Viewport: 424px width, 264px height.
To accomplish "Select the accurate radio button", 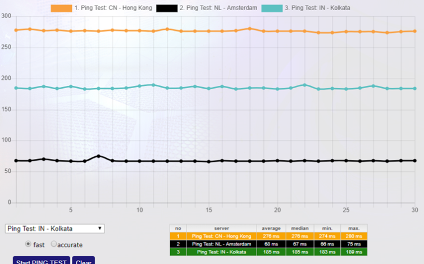I will (54, 244).
